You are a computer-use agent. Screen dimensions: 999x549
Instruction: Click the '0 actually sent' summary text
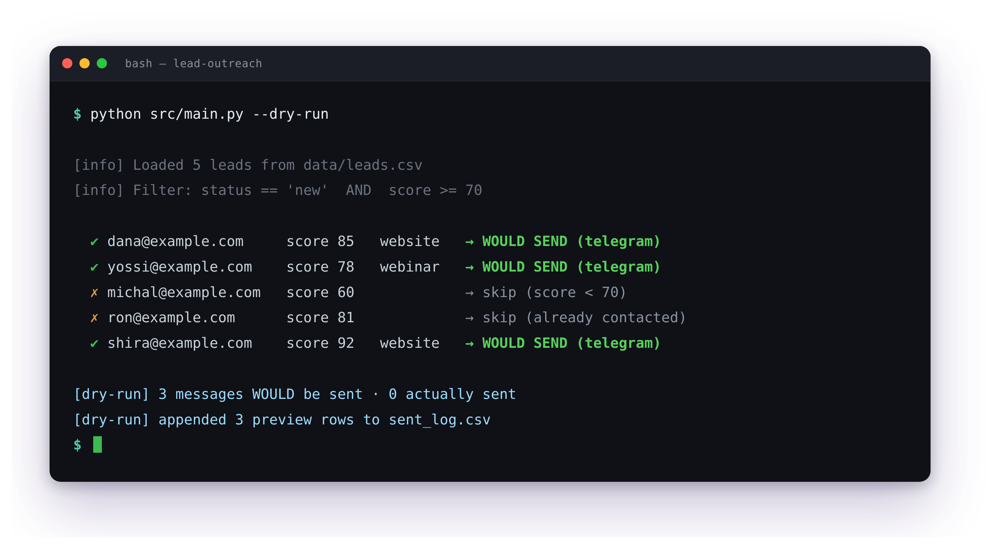pyautogui.click(x=452, y=394)
